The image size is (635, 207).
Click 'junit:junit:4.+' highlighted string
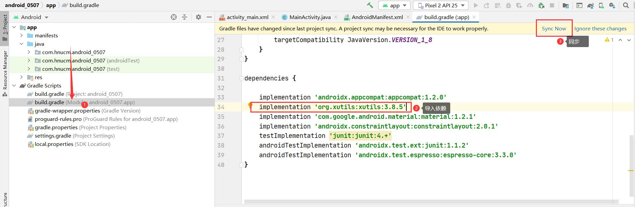[360, 136]
